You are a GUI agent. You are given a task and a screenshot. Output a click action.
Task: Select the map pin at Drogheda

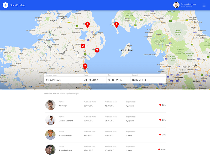[x=85, y=67]
